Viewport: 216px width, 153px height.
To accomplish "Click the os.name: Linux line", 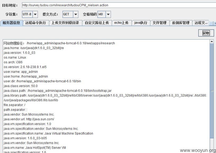I will click(x=15, y=58).
